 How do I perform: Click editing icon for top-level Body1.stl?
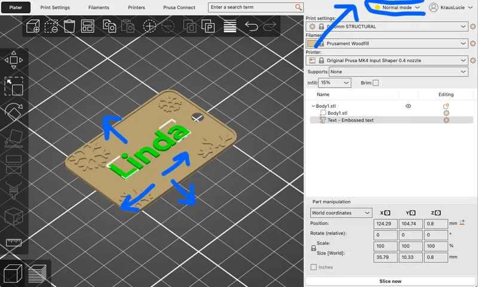click(446, 106)
